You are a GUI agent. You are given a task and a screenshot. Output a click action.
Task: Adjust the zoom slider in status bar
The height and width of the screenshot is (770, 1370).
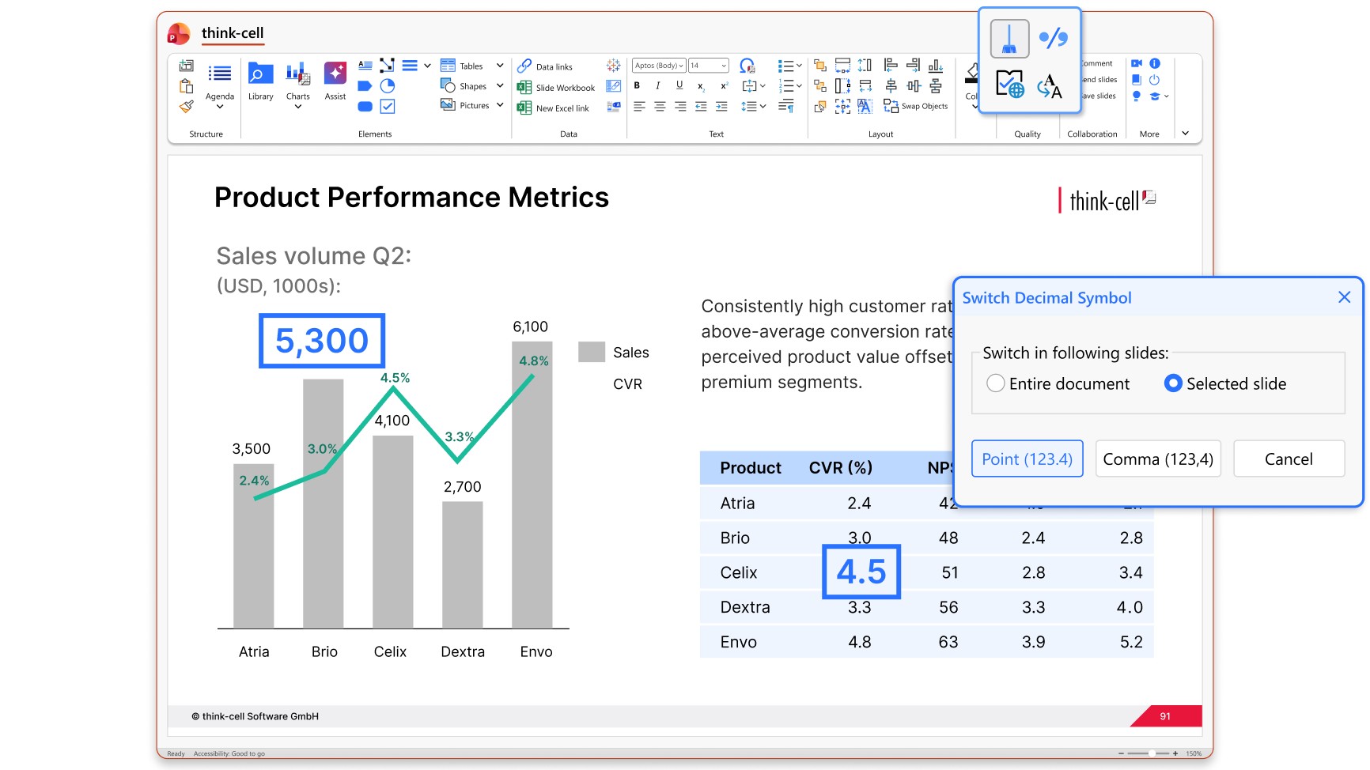[x=1152, y=753]
